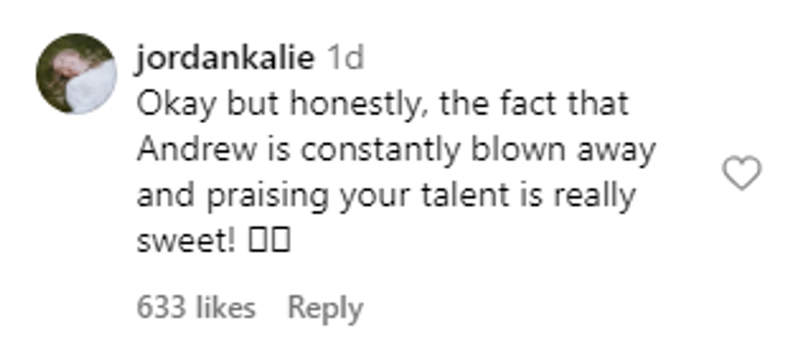Reply to jordankalie's comment
Viewport: 800px width, 356px height.
coord(325,308)
